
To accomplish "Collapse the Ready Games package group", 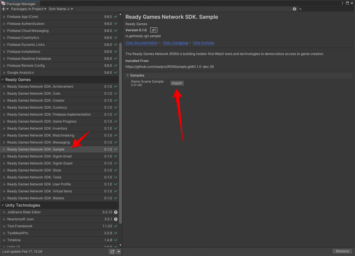I will [x=3, y=80].
